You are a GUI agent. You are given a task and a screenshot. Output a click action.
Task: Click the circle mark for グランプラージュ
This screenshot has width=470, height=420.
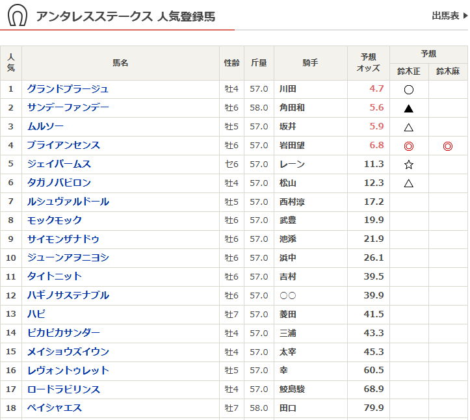[x=409, y=90]
